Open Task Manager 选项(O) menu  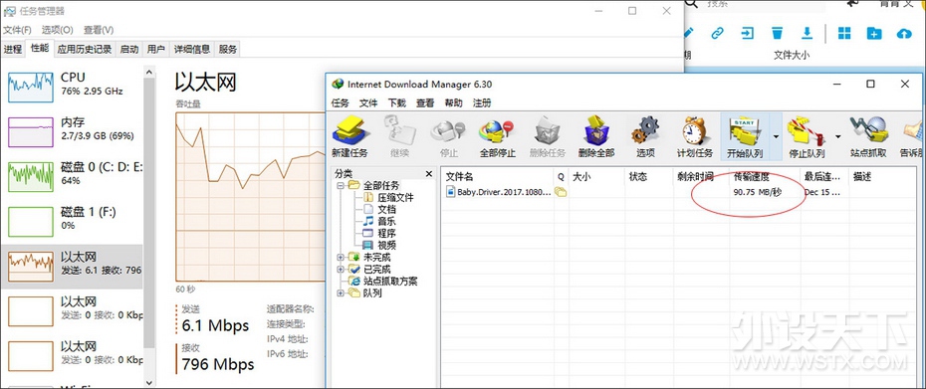(58, 30)
